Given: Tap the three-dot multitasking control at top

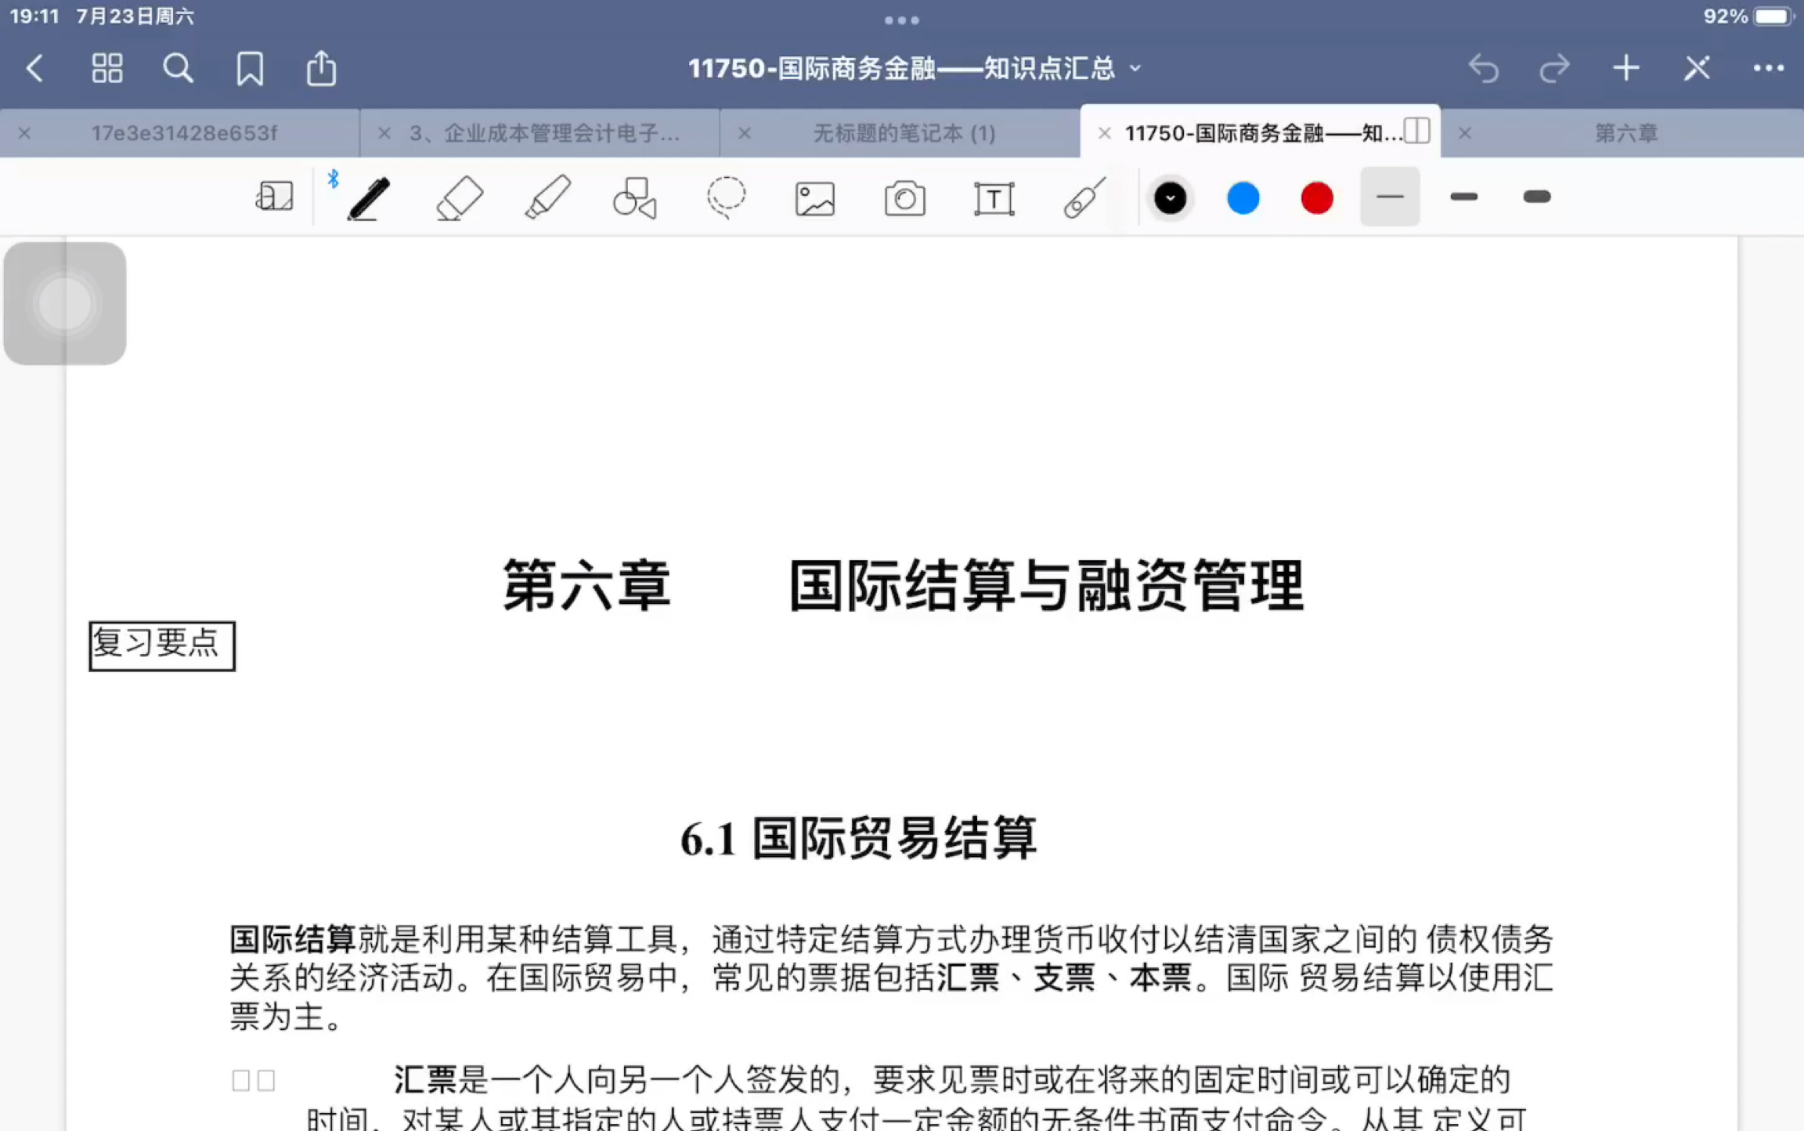Looking at the screenshot, I should [x=901, y=20].
